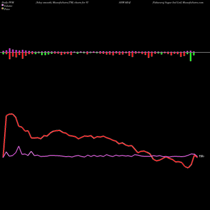This screenshot has height=210, width=210.
Task: Click the MunafaSutra.com watermark text at top right
Action: click(193, 3)
